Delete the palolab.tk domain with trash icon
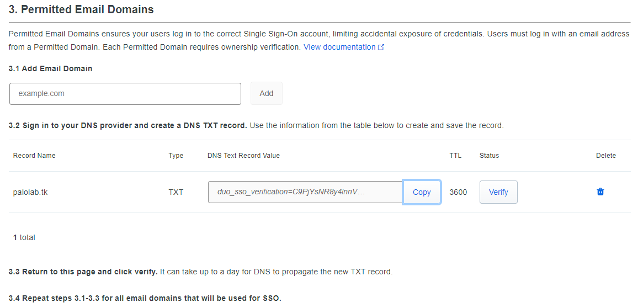Image resolution: width=638 pixels, height=308 pixels. click(600, 192)
